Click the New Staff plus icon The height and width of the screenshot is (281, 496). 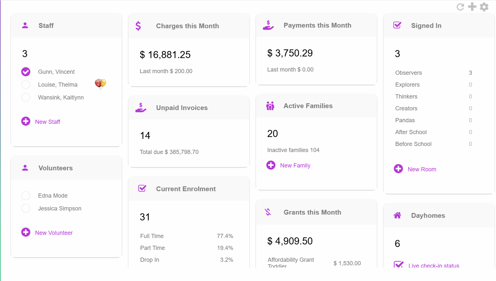tap(26, 121)
